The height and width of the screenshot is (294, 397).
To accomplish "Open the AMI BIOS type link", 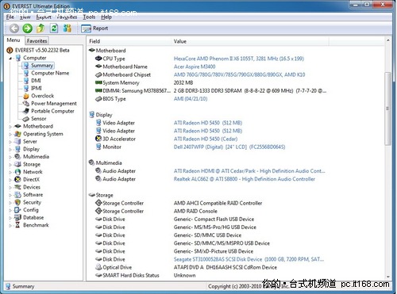I will [x=191, y=99].
